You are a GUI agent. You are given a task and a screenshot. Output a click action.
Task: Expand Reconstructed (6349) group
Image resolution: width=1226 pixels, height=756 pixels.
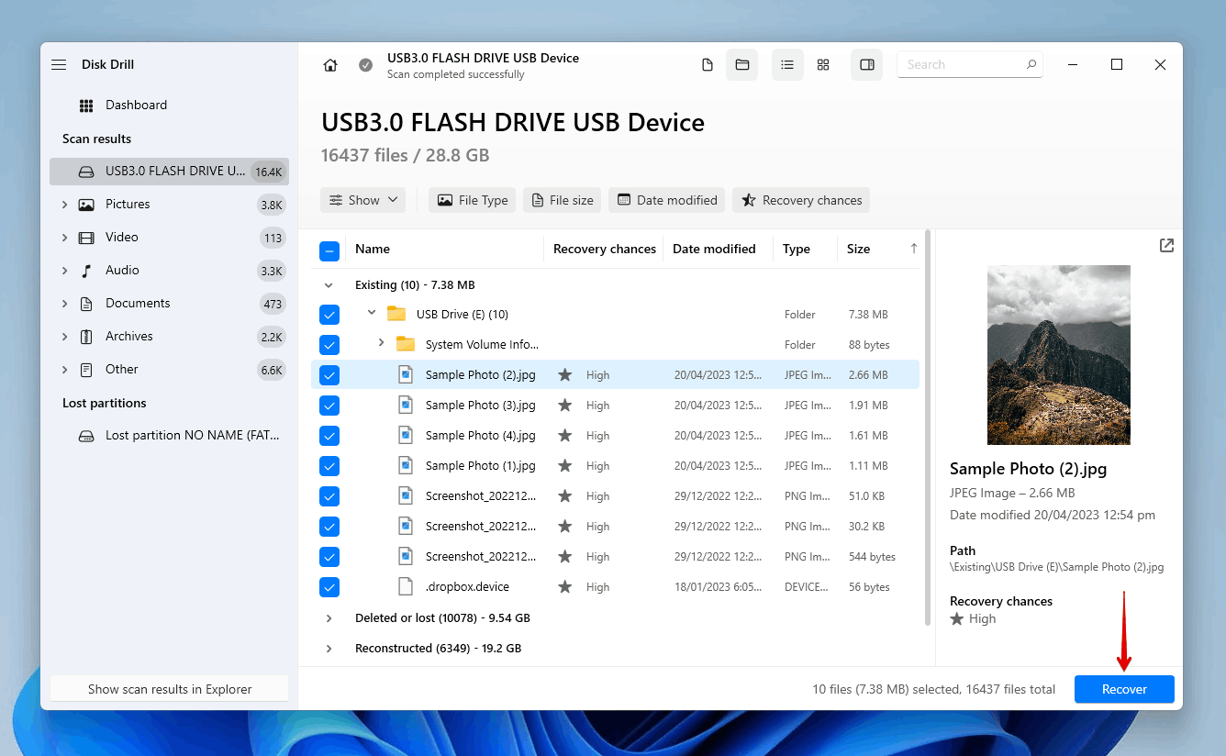329,649
